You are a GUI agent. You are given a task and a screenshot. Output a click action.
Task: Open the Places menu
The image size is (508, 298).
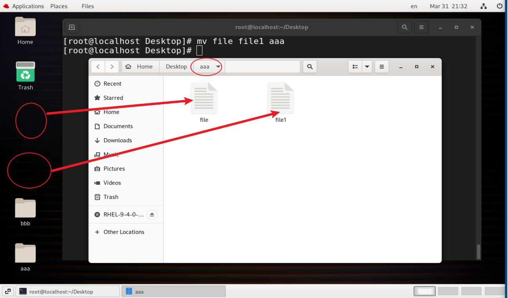click(x=59, y=6)
